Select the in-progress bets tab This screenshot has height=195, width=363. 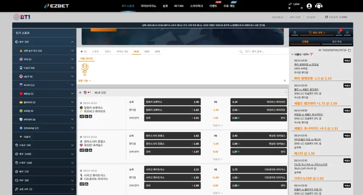coord(305,42)
